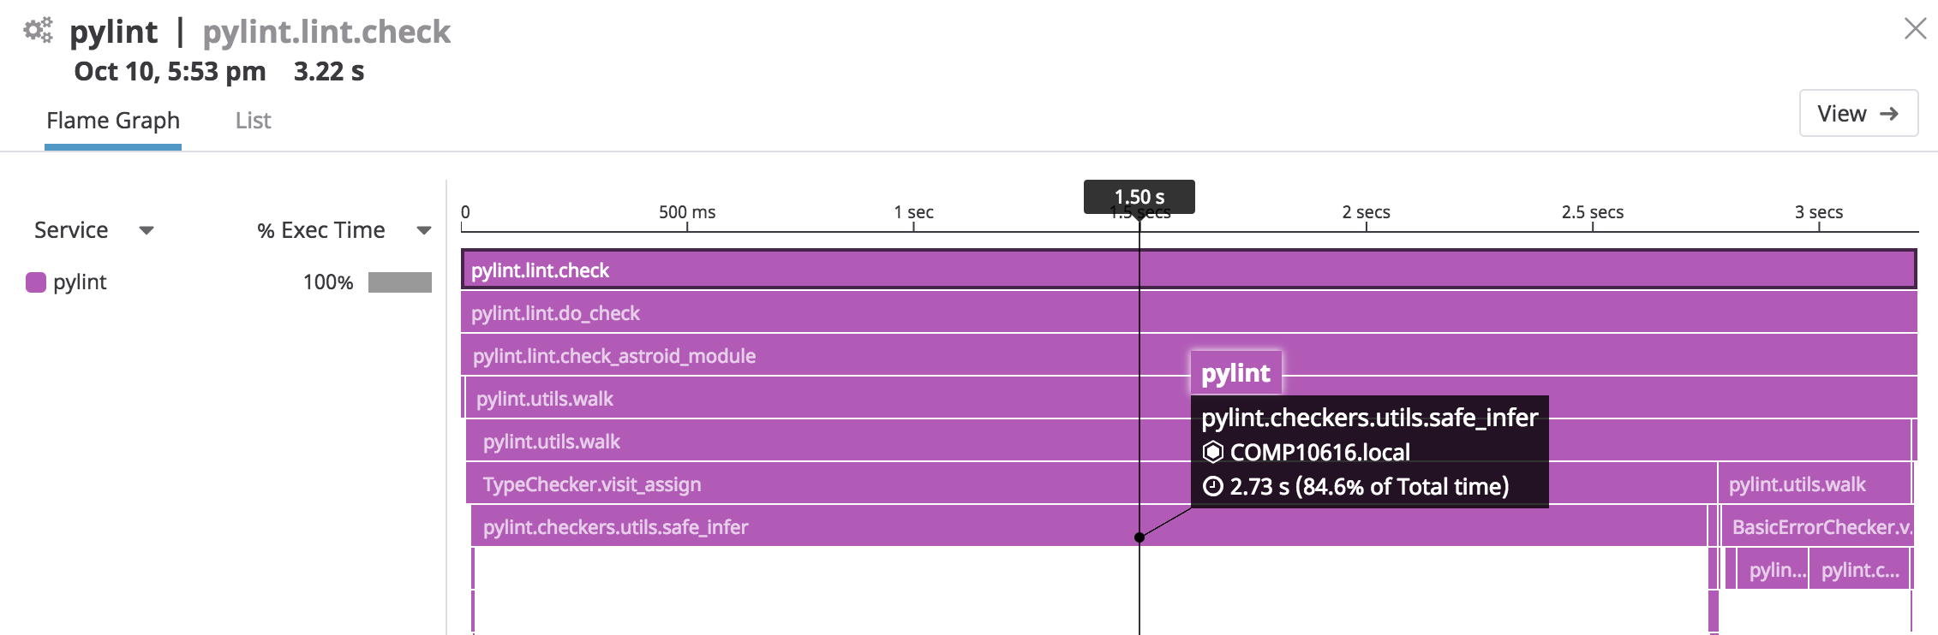Click the purple pylint service color swatch

point(36,282)
